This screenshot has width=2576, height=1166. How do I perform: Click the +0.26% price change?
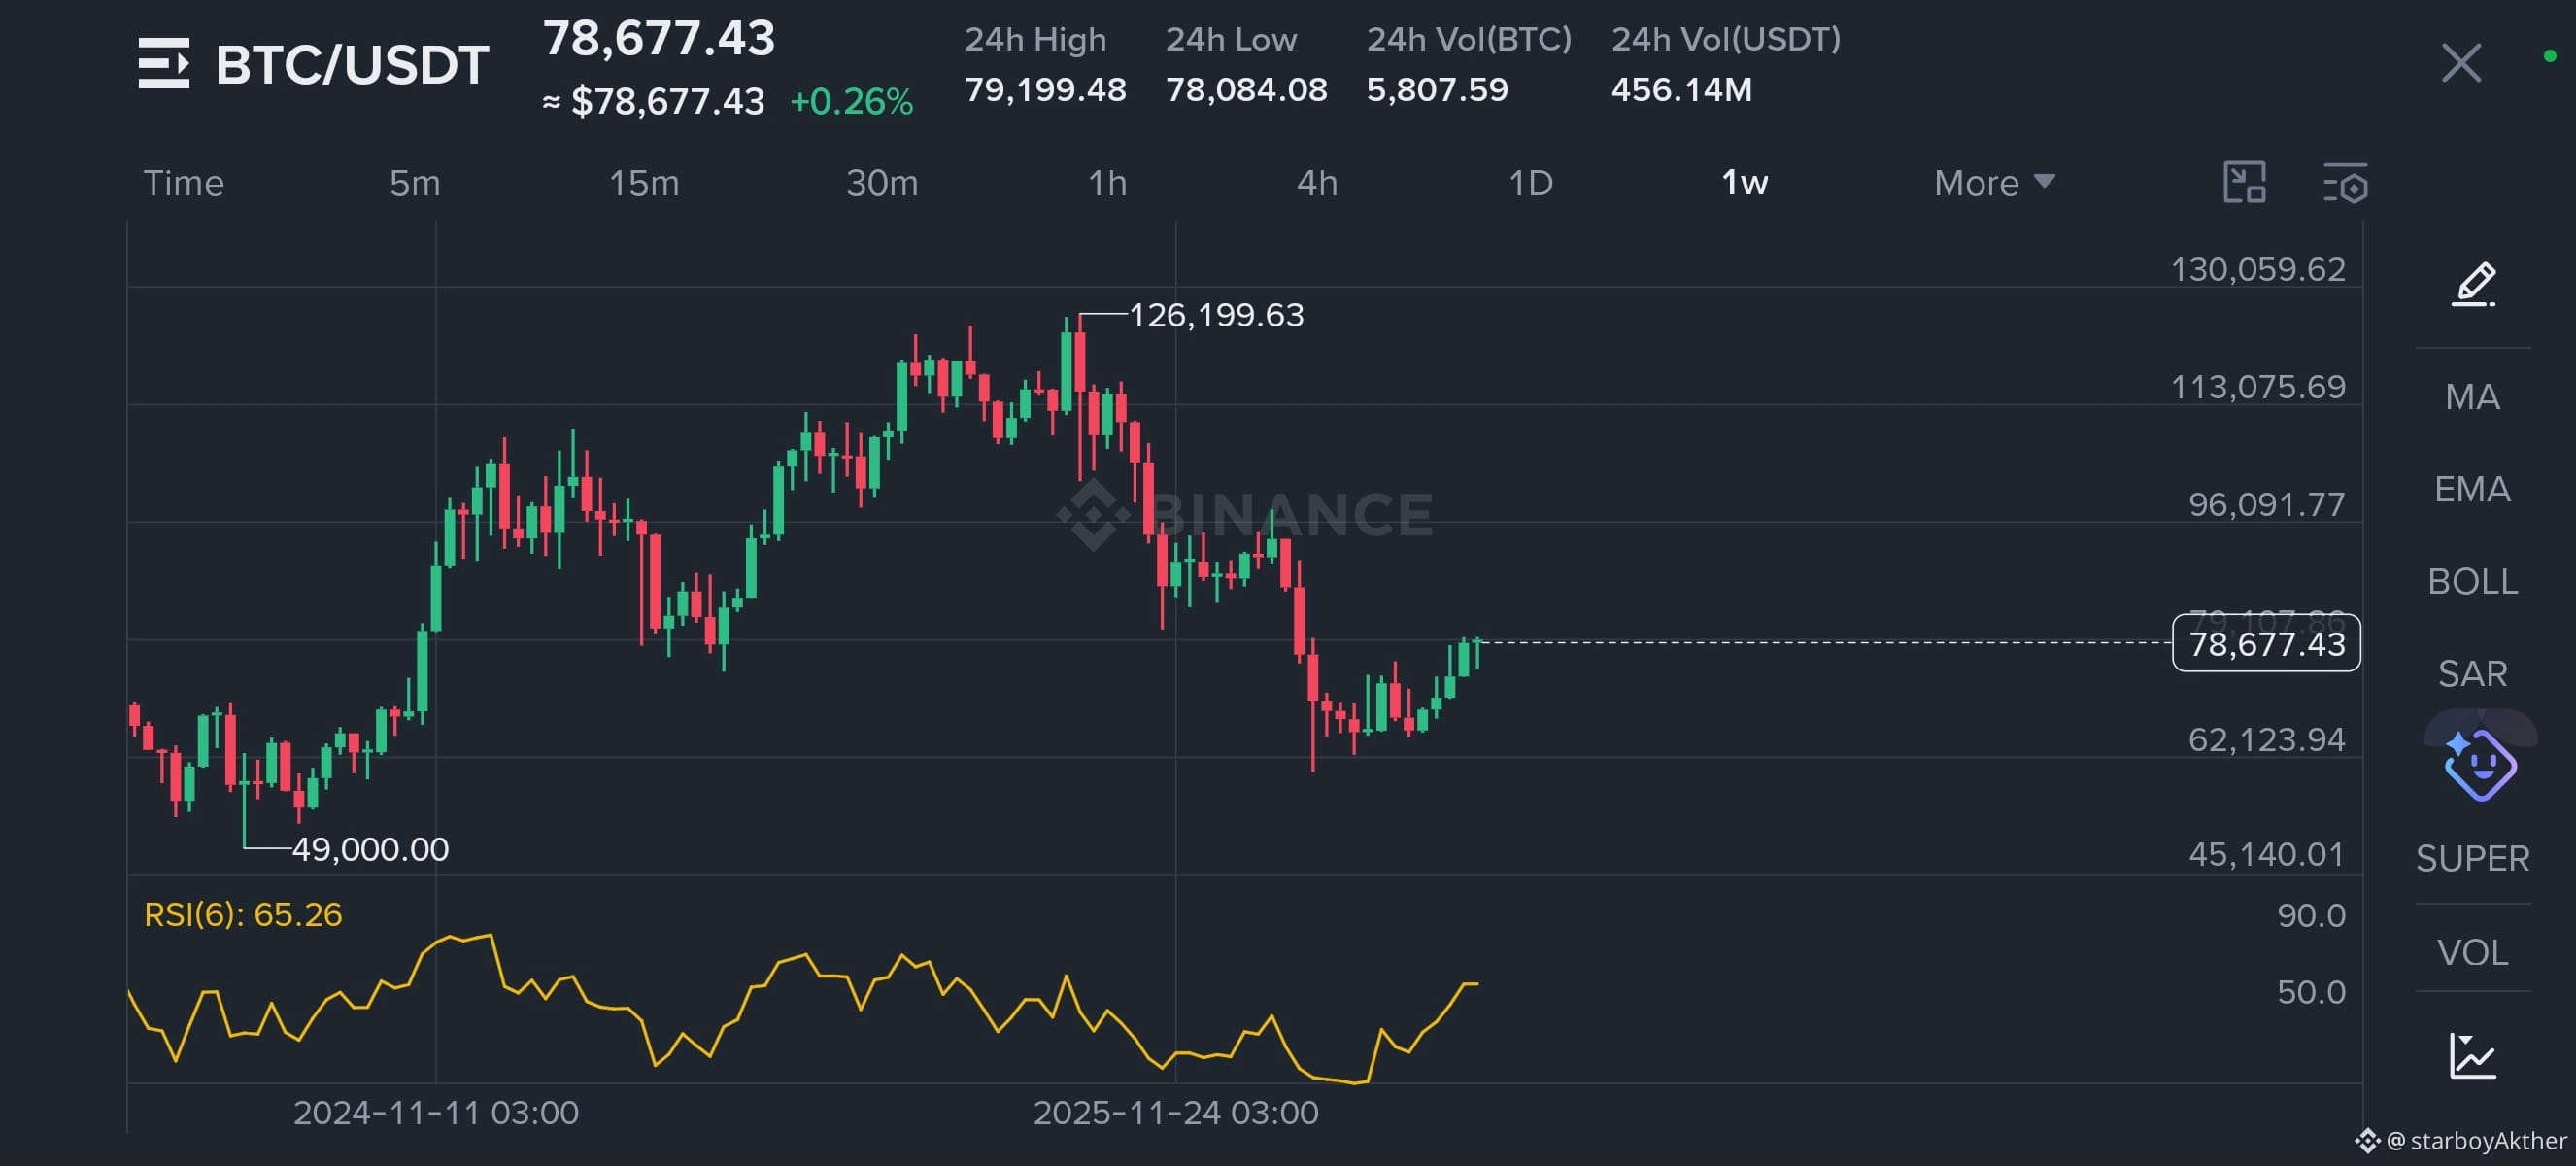[x=851, y=101]
